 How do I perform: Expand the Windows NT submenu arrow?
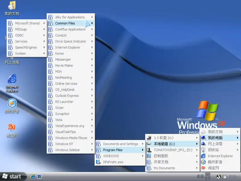pos(92,144)
